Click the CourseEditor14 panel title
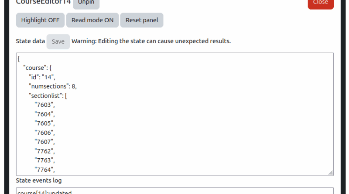 [43, 2]
